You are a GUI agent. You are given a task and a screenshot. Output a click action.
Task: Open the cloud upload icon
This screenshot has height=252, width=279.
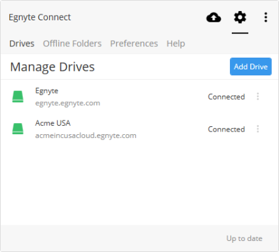click(x=214, y=18)
